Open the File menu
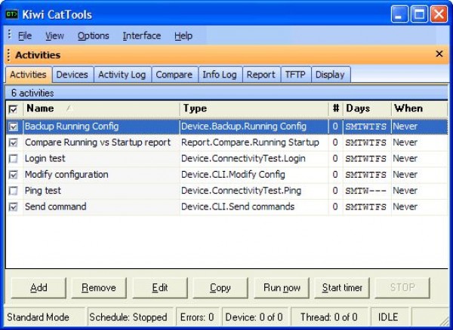The height and width of the screenshot is (330, 453). 25,35
